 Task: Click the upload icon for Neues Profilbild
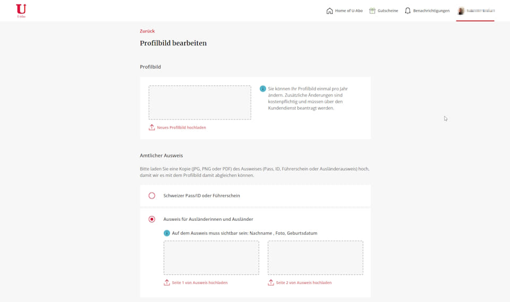tap(152, 127)
